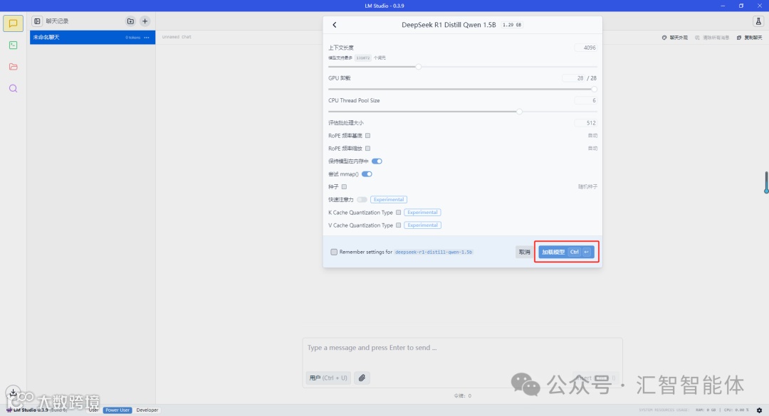This screenshot has height=416, width=769.
Task: Click the 加载模型 load model button
Action: point(567,252)
